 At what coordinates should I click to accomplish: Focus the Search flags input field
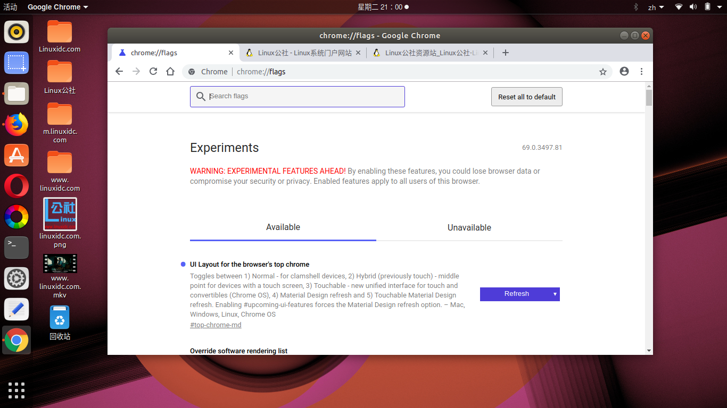[298, 97]
